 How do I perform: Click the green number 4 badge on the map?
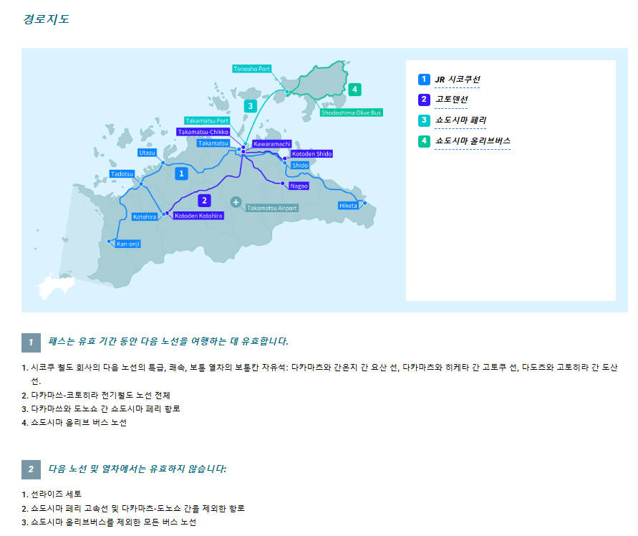(354, 90)
